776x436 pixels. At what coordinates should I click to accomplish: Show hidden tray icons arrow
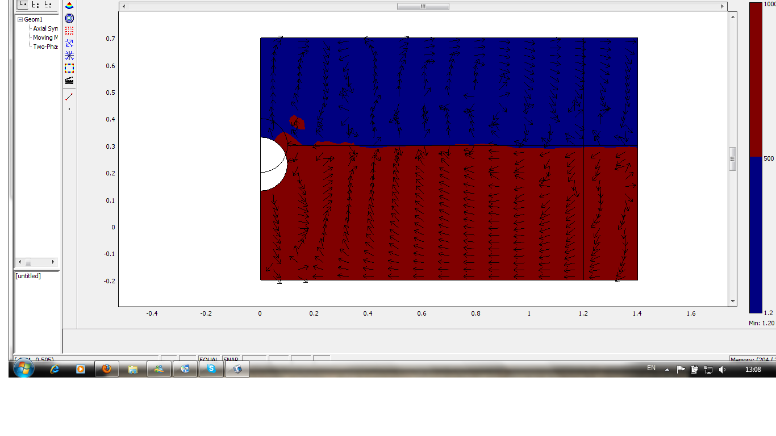[667, 370]
